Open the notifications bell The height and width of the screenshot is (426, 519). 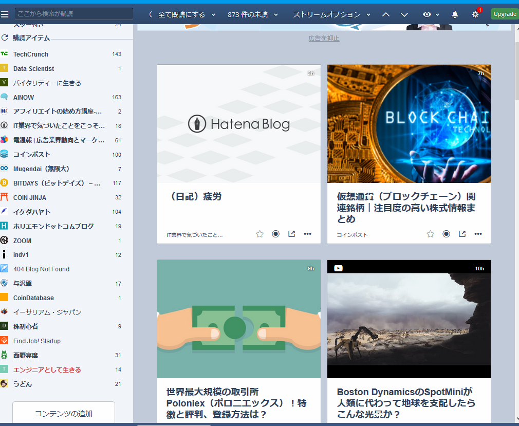[x=455, y=14]
